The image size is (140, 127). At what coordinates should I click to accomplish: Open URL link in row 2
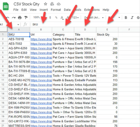pyautogui.click(x=41, y=39)
